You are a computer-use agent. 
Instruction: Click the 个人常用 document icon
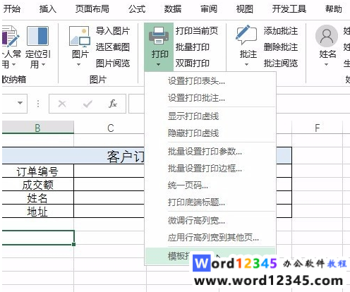[x=10, y=37]
